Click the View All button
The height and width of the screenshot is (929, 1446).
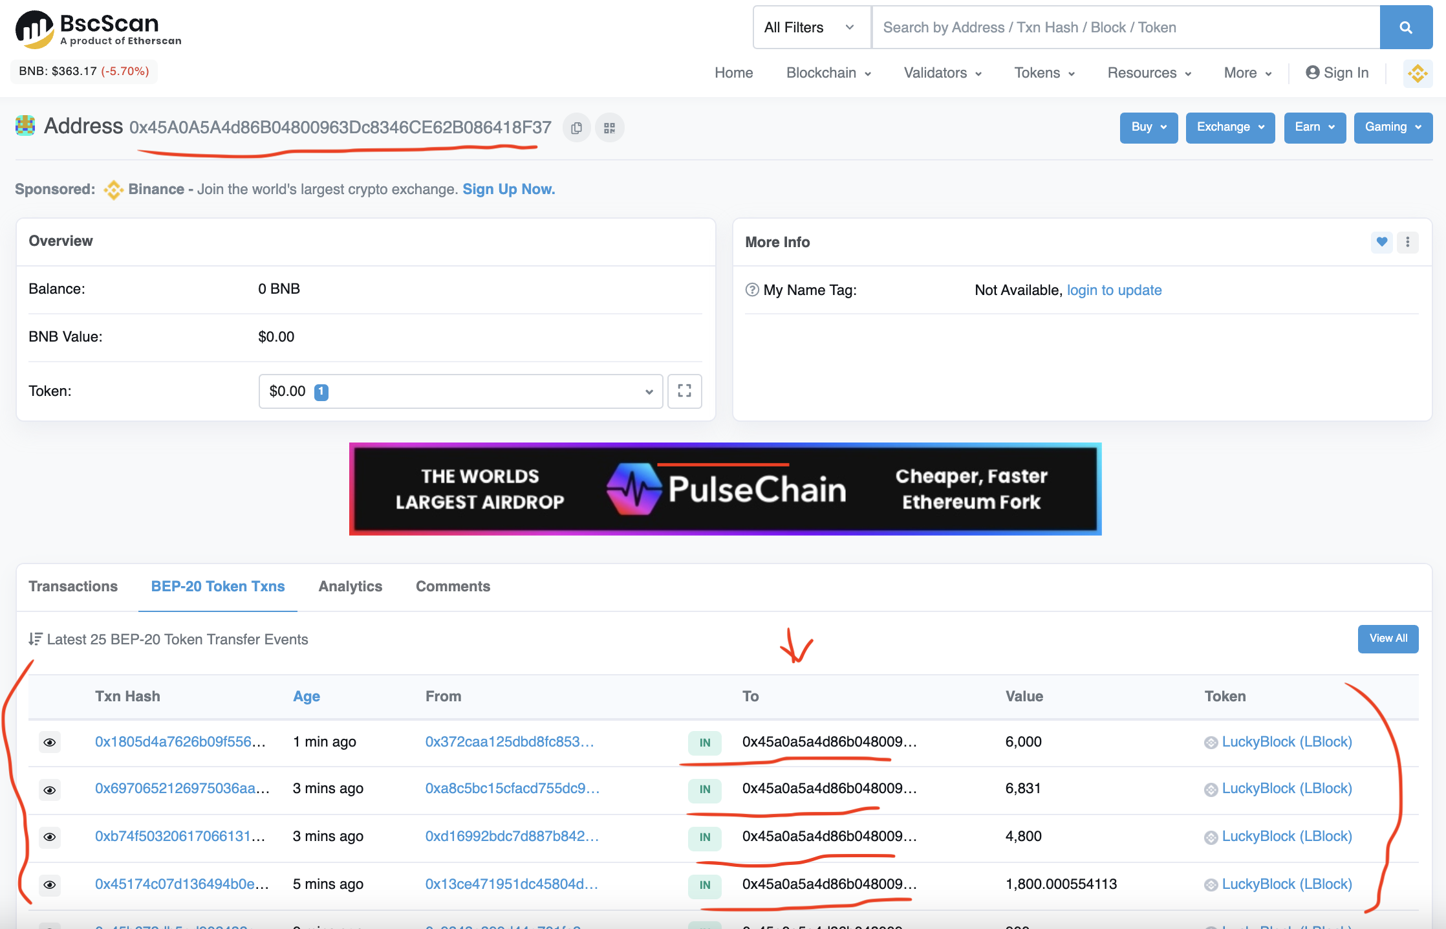(x=1388, y=639)
